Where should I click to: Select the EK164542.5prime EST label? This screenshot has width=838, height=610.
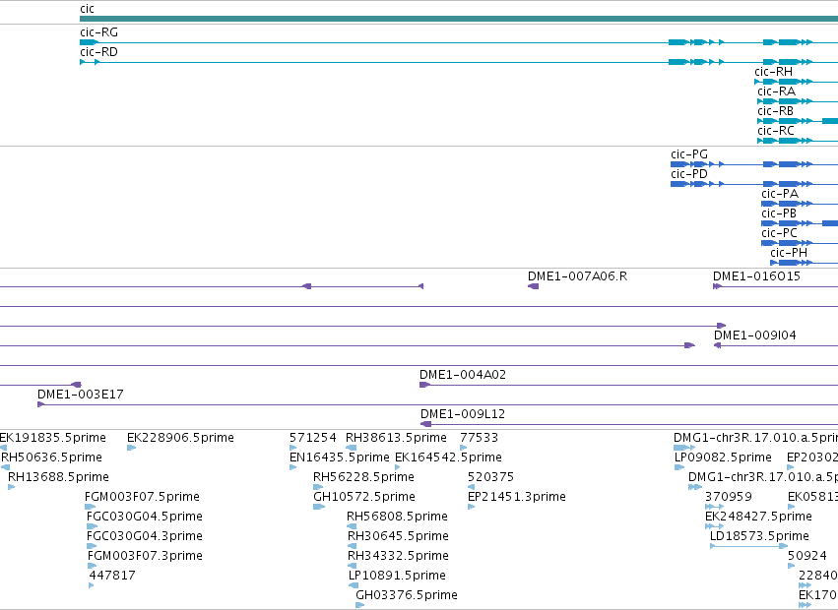[448, 457]
